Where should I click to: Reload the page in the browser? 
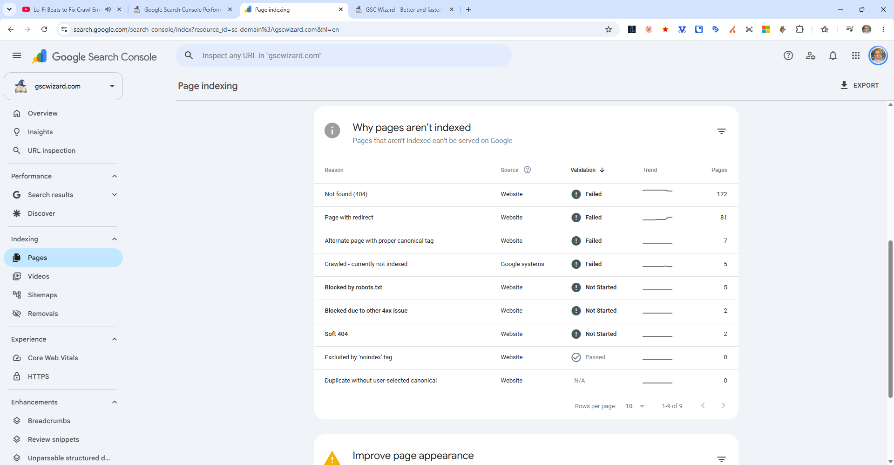pos(44,29)
